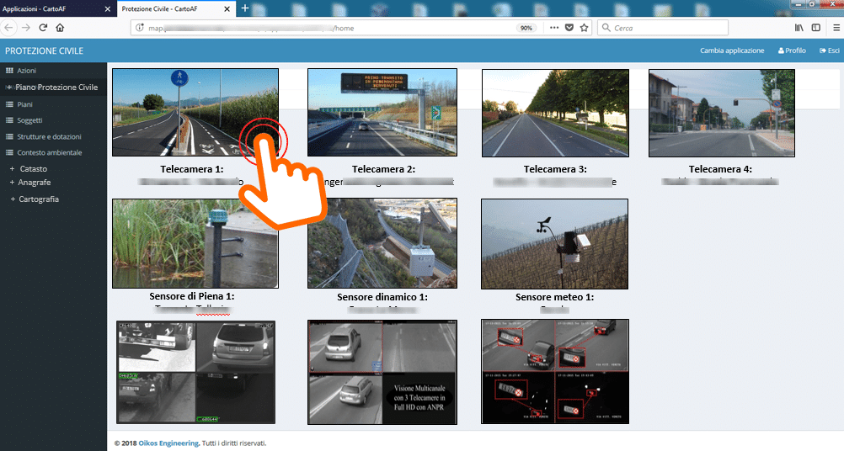The width and height of the screenshot is (844, 451).
Task: Expand the Catasto section
Action: [29, 169]
